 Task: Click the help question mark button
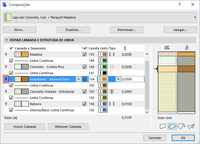click(180, 5)
